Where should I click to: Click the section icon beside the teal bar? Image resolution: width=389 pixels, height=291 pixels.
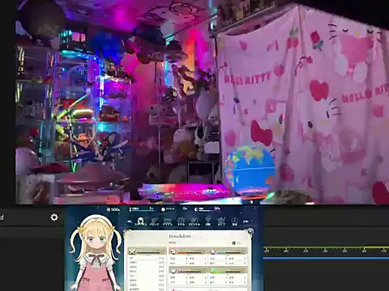pyautogui.click(x=212, y=251)
